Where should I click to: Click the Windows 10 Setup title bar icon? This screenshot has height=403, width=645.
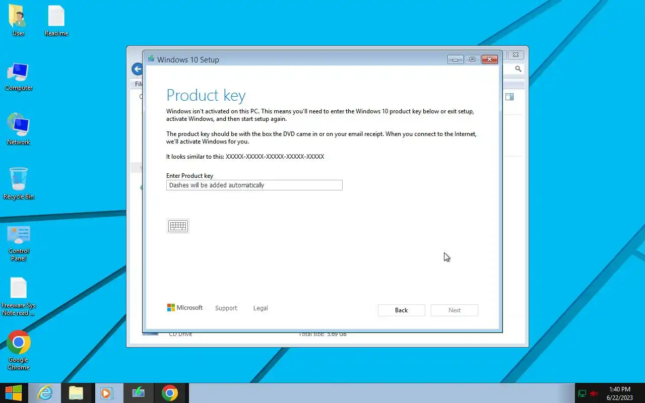pos(151,59)
